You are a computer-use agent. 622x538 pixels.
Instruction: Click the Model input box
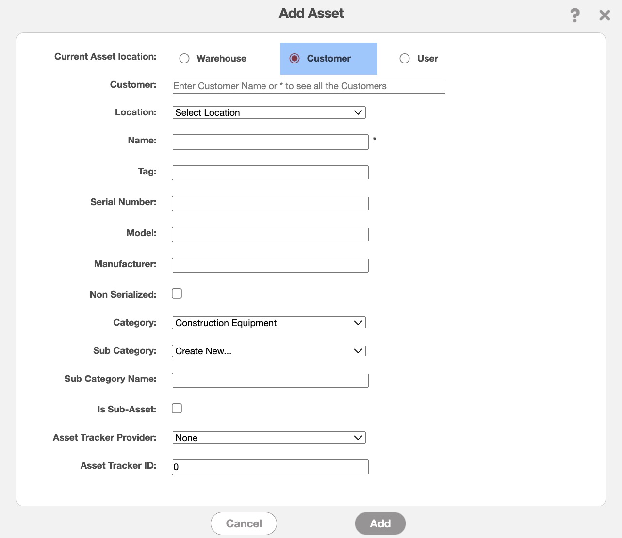point(270,235)
